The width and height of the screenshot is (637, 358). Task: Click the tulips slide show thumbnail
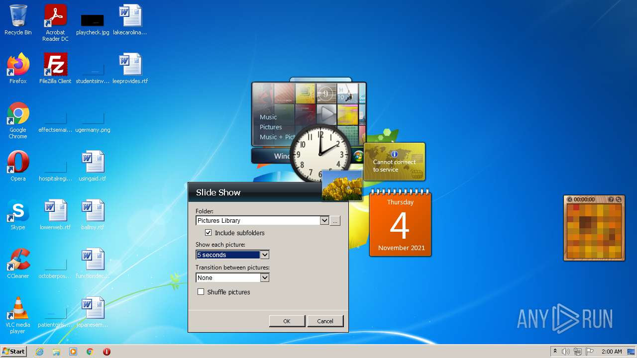pyautogui.click(x=342, y=186)
